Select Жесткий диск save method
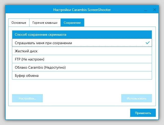 point(82,51)
